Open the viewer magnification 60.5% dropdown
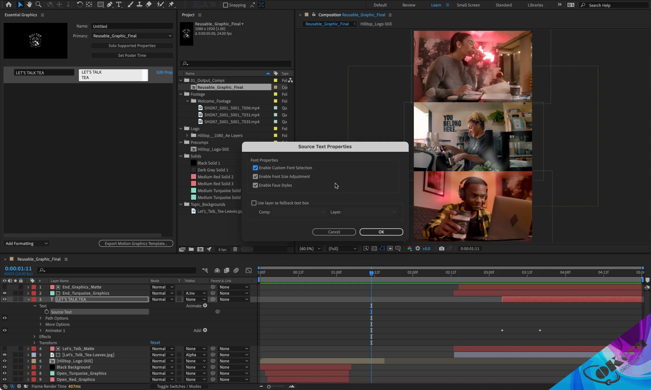The image size is (651, 390). coord(310,248)
